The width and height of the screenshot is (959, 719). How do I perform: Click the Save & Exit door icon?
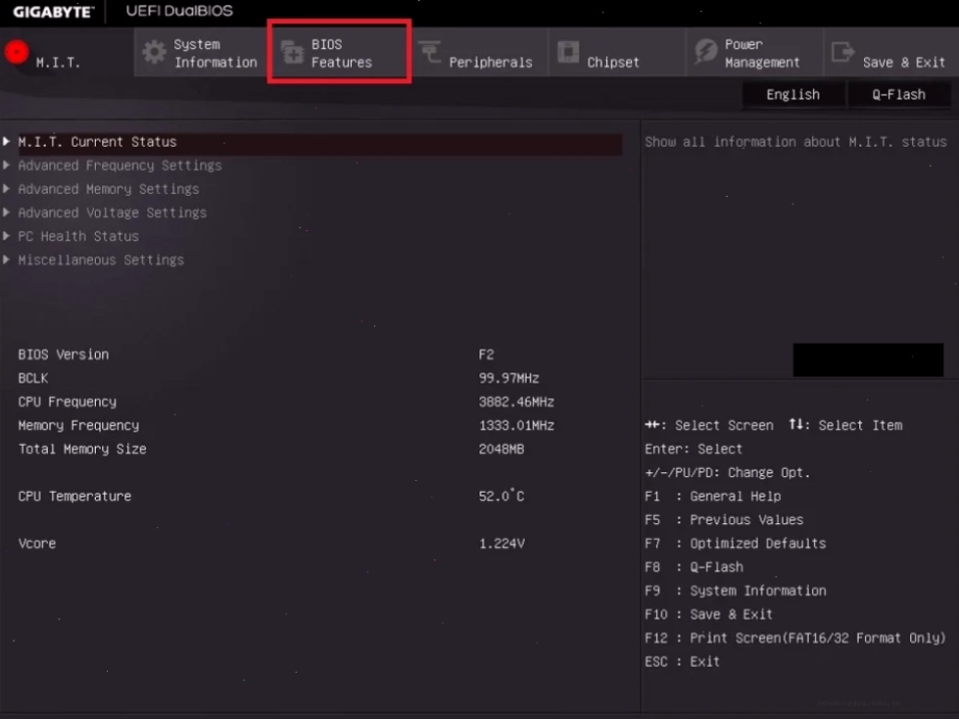pyautogui.click(x=842, y=52)
